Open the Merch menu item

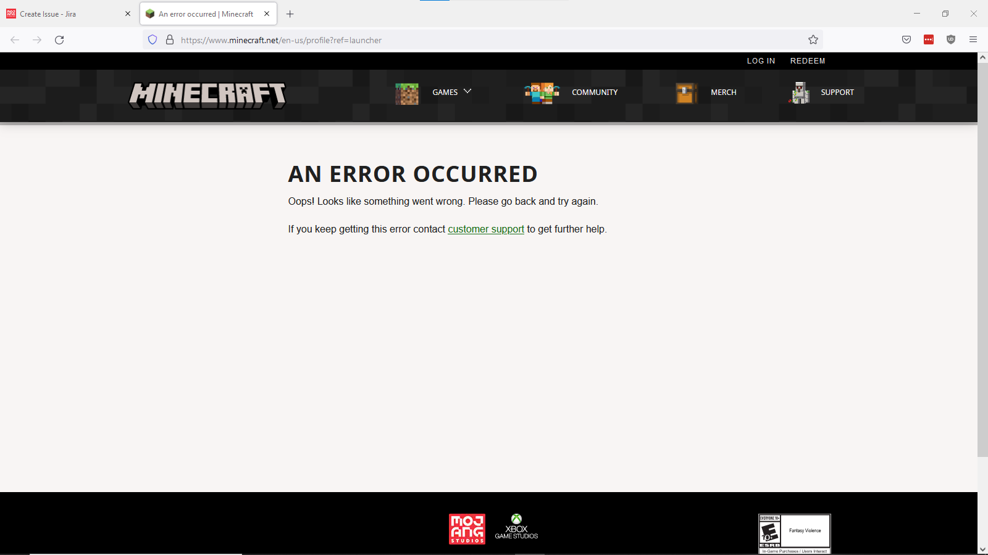point(724,92)
